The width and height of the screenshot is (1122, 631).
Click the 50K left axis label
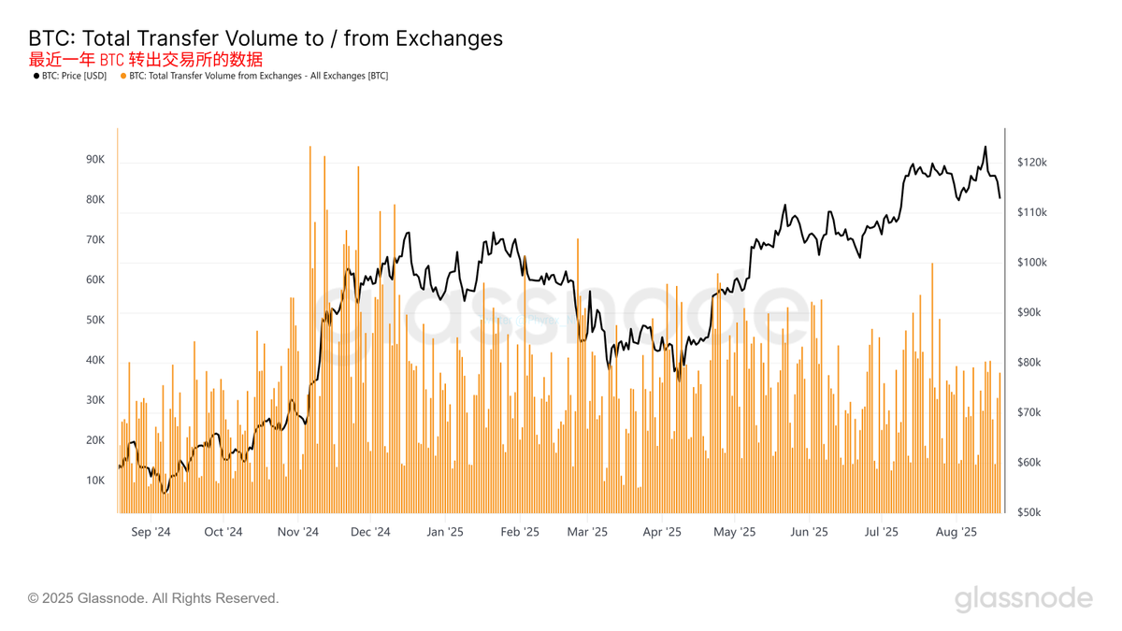pyautogui.click(x=95, y=320)
